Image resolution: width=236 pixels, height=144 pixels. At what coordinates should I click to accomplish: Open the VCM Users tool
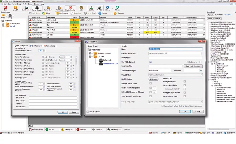pyautogui.click(x=59, y=7)
